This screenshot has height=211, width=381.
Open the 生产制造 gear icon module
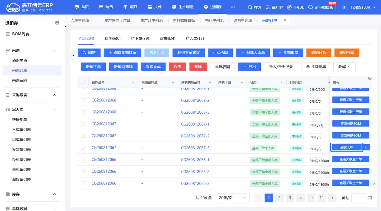[174, 7]
